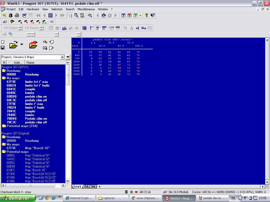Viewport: 270px width, 202px height.
Task: Expand the arrow next to open folder
Action: point(22,44)
